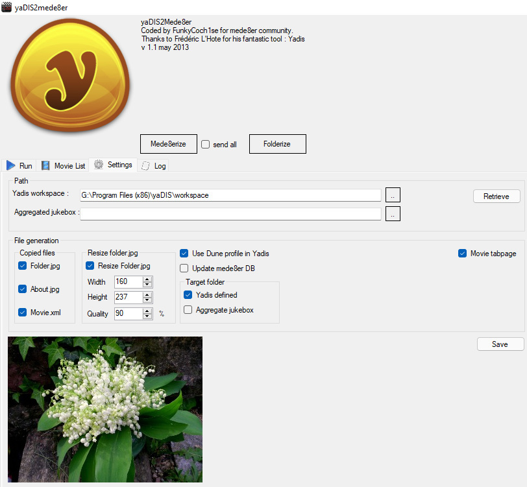Click the 'v 1.1 may 2013' version text
The width and height of the screenshot is (527, 487).
[165, 47]
